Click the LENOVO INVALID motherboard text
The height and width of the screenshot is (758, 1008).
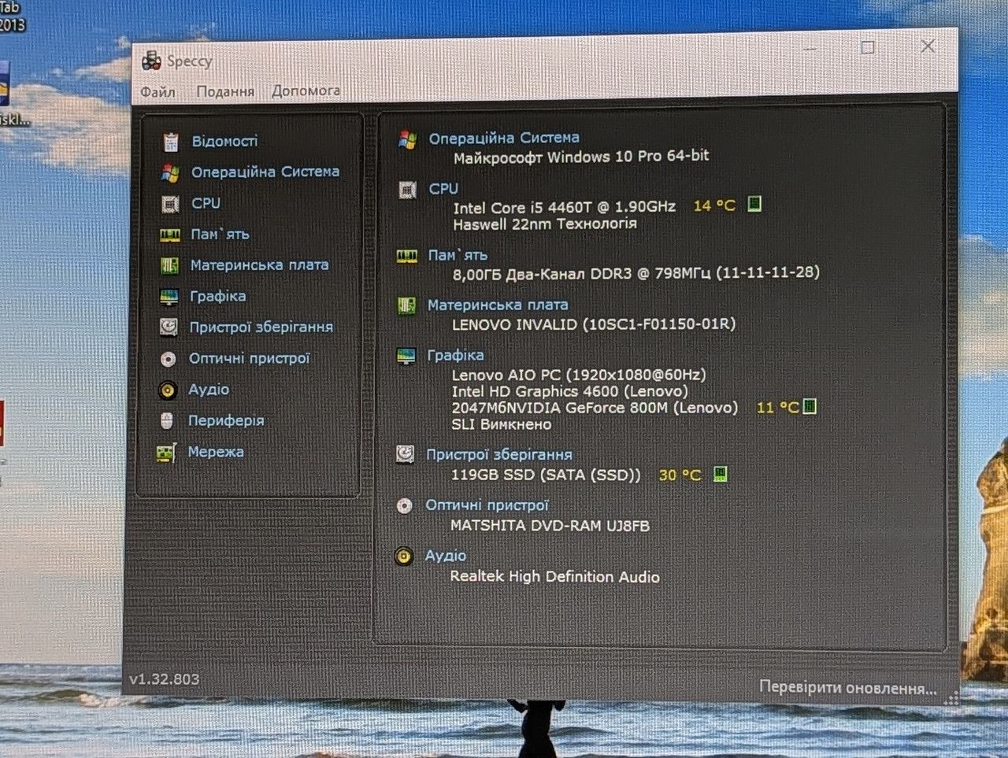594,324
